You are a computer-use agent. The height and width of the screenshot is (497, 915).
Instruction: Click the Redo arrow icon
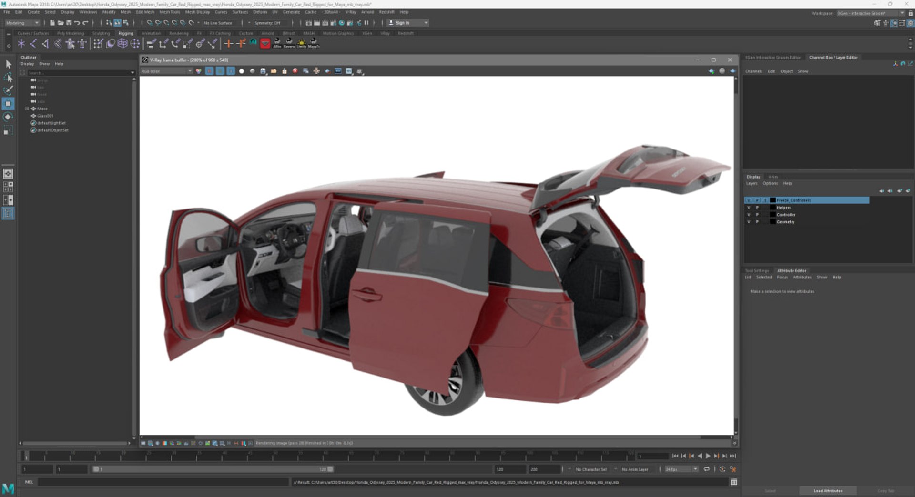(85, 23)
